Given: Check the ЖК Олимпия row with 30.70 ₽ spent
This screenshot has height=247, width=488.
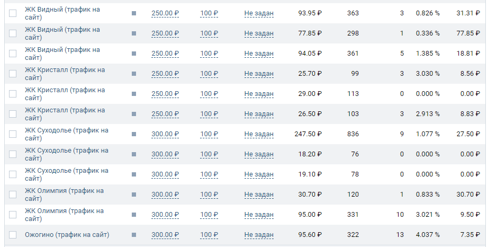Looking at the screenshot, I should pos(13,195).
